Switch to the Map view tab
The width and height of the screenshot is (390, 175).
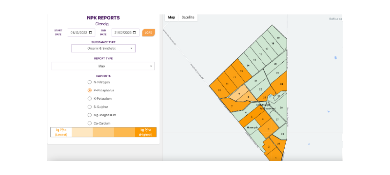point(172,17)
